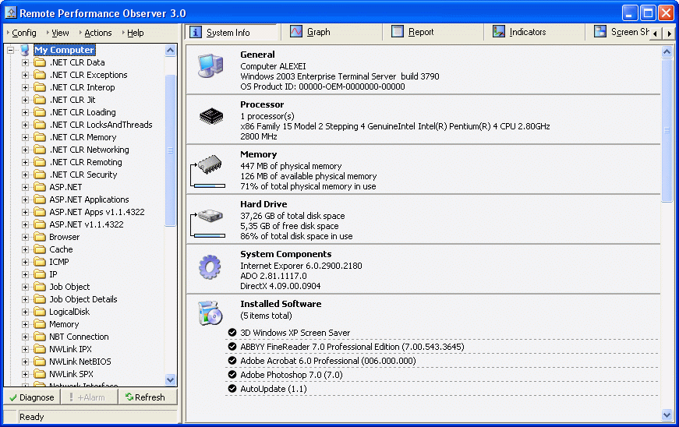Click the +Alarm button
This screenshot has width=679, height=427.
coord(89,397)
